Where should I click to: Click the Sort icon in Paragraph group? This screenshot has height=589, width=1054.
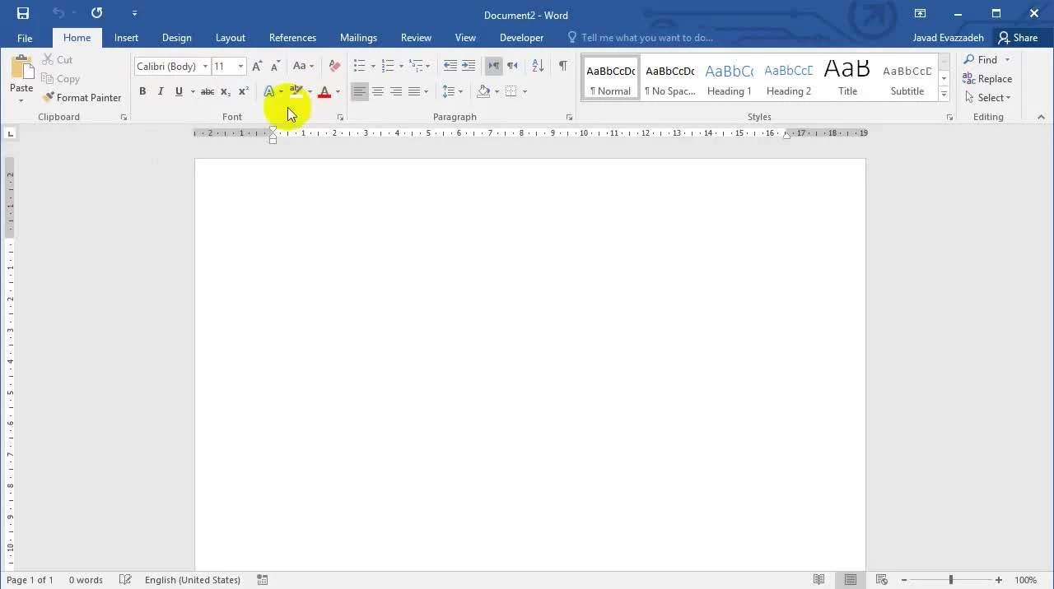pyautogui.click(x=538, y=66)
